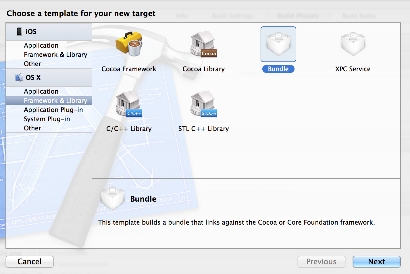Screen dimensions: 410x274
Task: Select the XPC Service brick icon
Action: pyautogui.click(x=353, y=44)
